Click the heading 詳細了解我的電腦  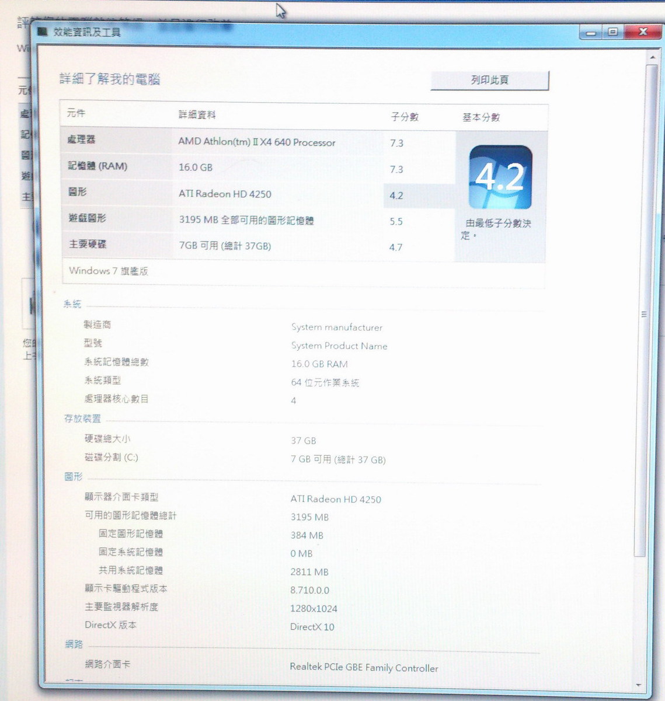click(110, 79)
